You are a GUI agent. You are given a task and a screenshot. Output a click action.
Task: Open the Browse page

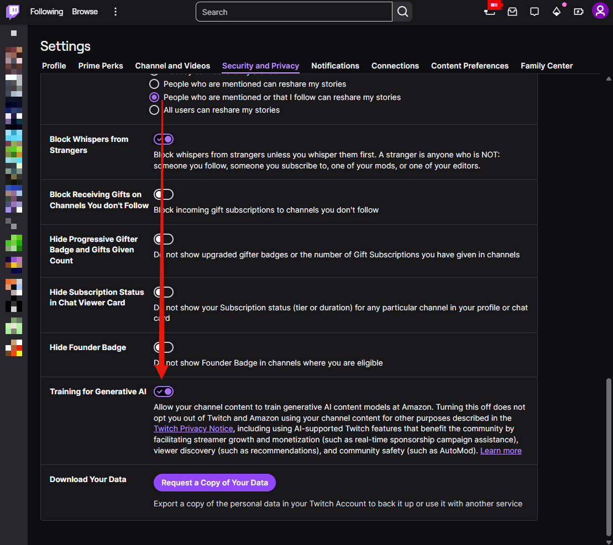click(x=85, y=12)
